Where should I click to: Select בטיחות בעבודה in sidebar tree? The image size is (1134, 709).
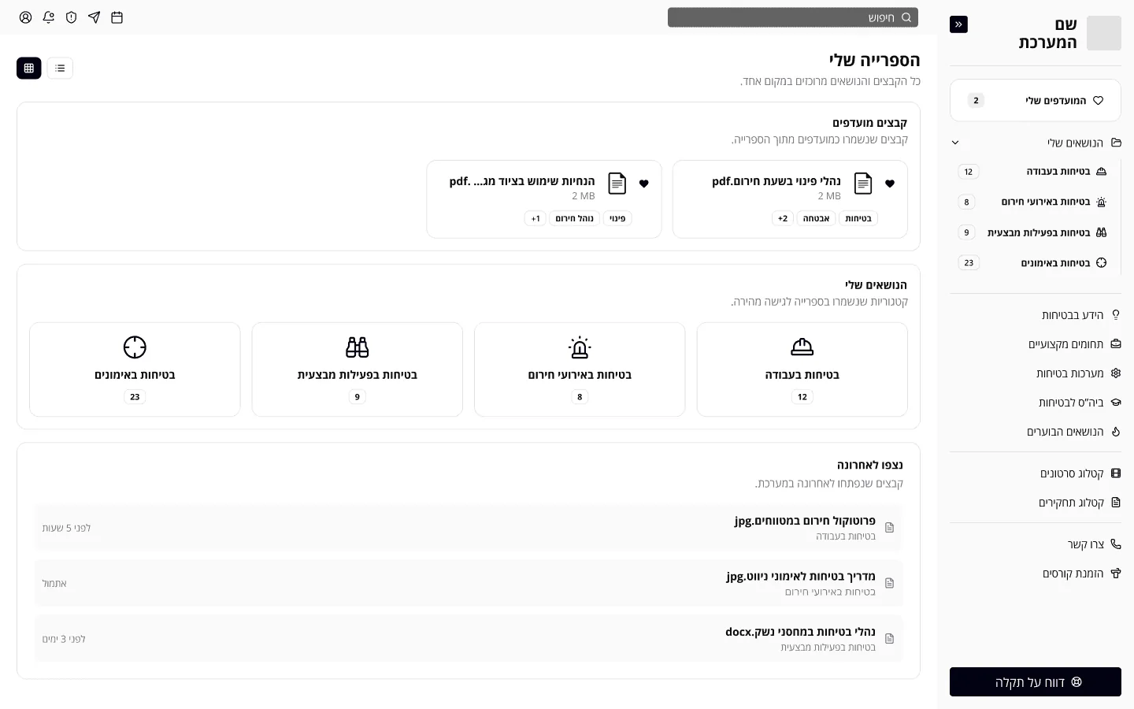(x=1033, y=172)
